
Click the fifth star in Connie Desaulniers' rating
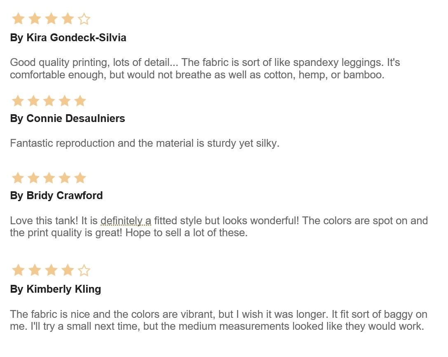click(80, 101)
